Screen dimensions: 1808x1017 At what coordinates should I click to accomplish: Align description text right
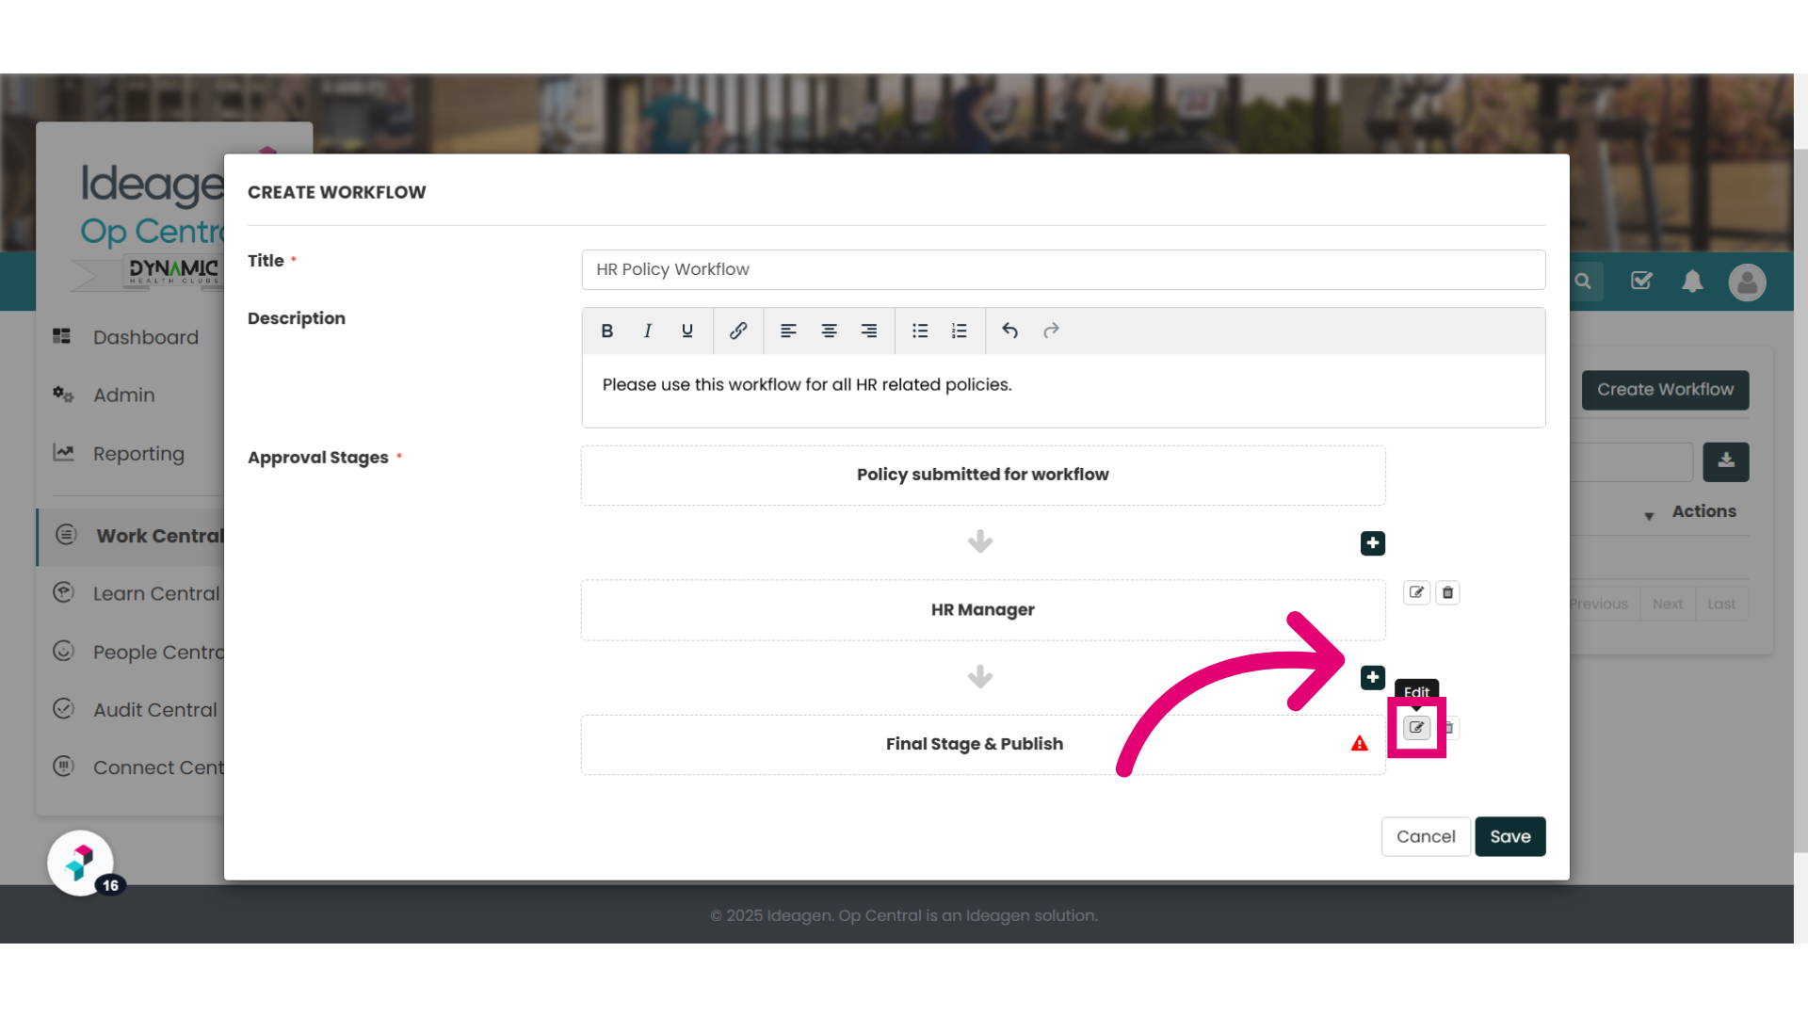click(x=869, y=331)
